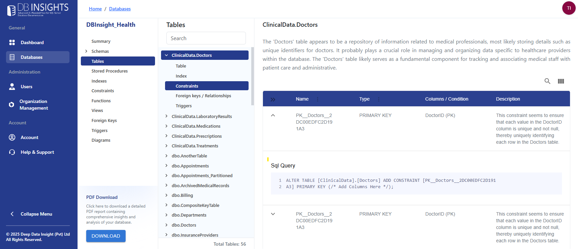Click the double-arrow expand-all icon in table header

(x=273, y=99)
